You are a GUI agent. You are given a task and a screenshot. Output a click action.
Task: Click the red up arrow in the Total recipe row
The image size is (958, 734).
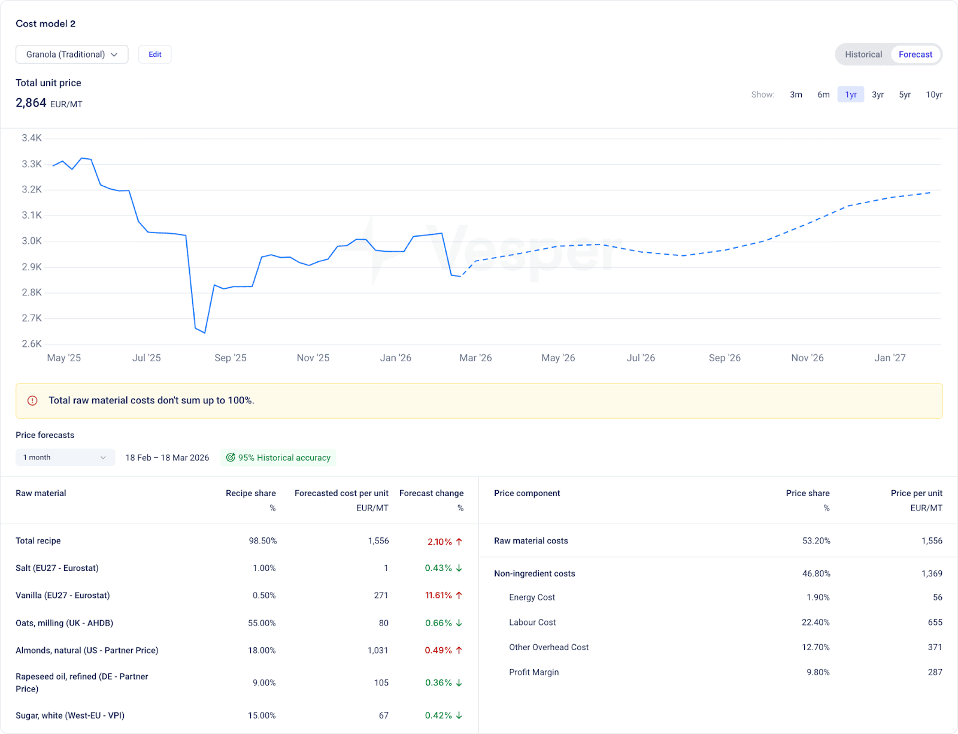(x=459, y=542)
